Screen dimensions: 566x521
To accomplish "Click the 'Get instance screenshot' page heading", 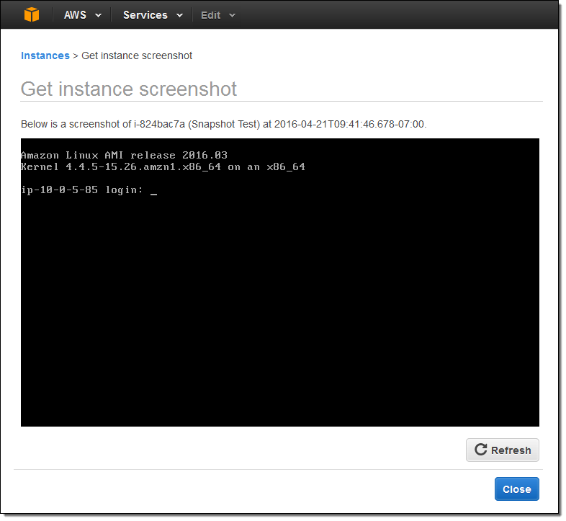I will pyautogui.click(x=129, y=89).
